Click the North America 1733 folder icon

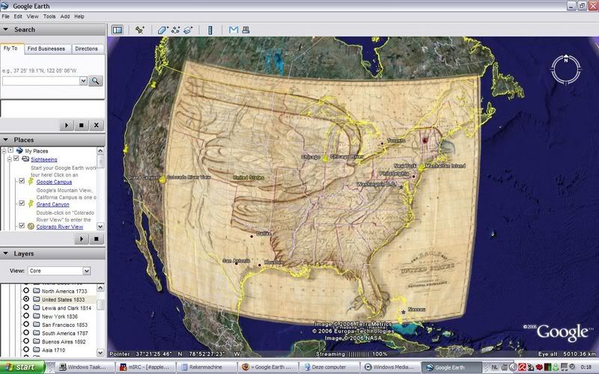coord(36,291)
